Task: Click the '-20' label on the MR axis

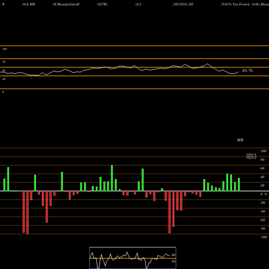Action: pyautogui.click(x=263, y=203)
